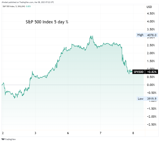Click the -1.50% price axis label
This screenshot has height=142, width=160.
[x=150, y=109]
